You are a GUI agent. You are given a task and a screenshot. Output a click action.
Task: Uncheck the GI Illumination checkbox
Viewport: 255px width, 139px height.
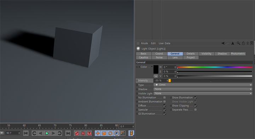165,114
